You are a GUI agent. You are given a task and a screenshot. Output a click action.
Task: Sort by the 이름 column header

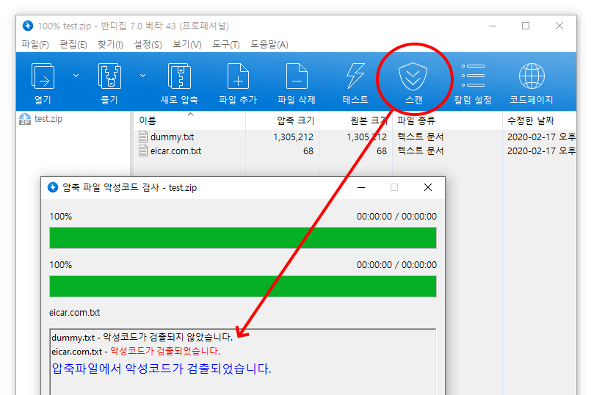click(190, 120)
